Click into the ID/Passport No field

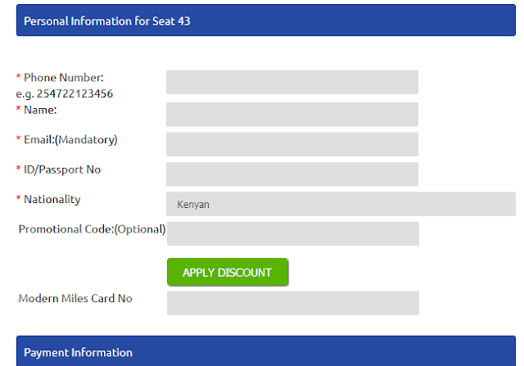click(291, 174)
